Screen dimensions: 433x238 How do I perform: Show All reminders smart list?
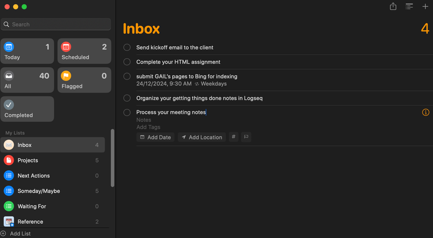(x=27, y=80)
